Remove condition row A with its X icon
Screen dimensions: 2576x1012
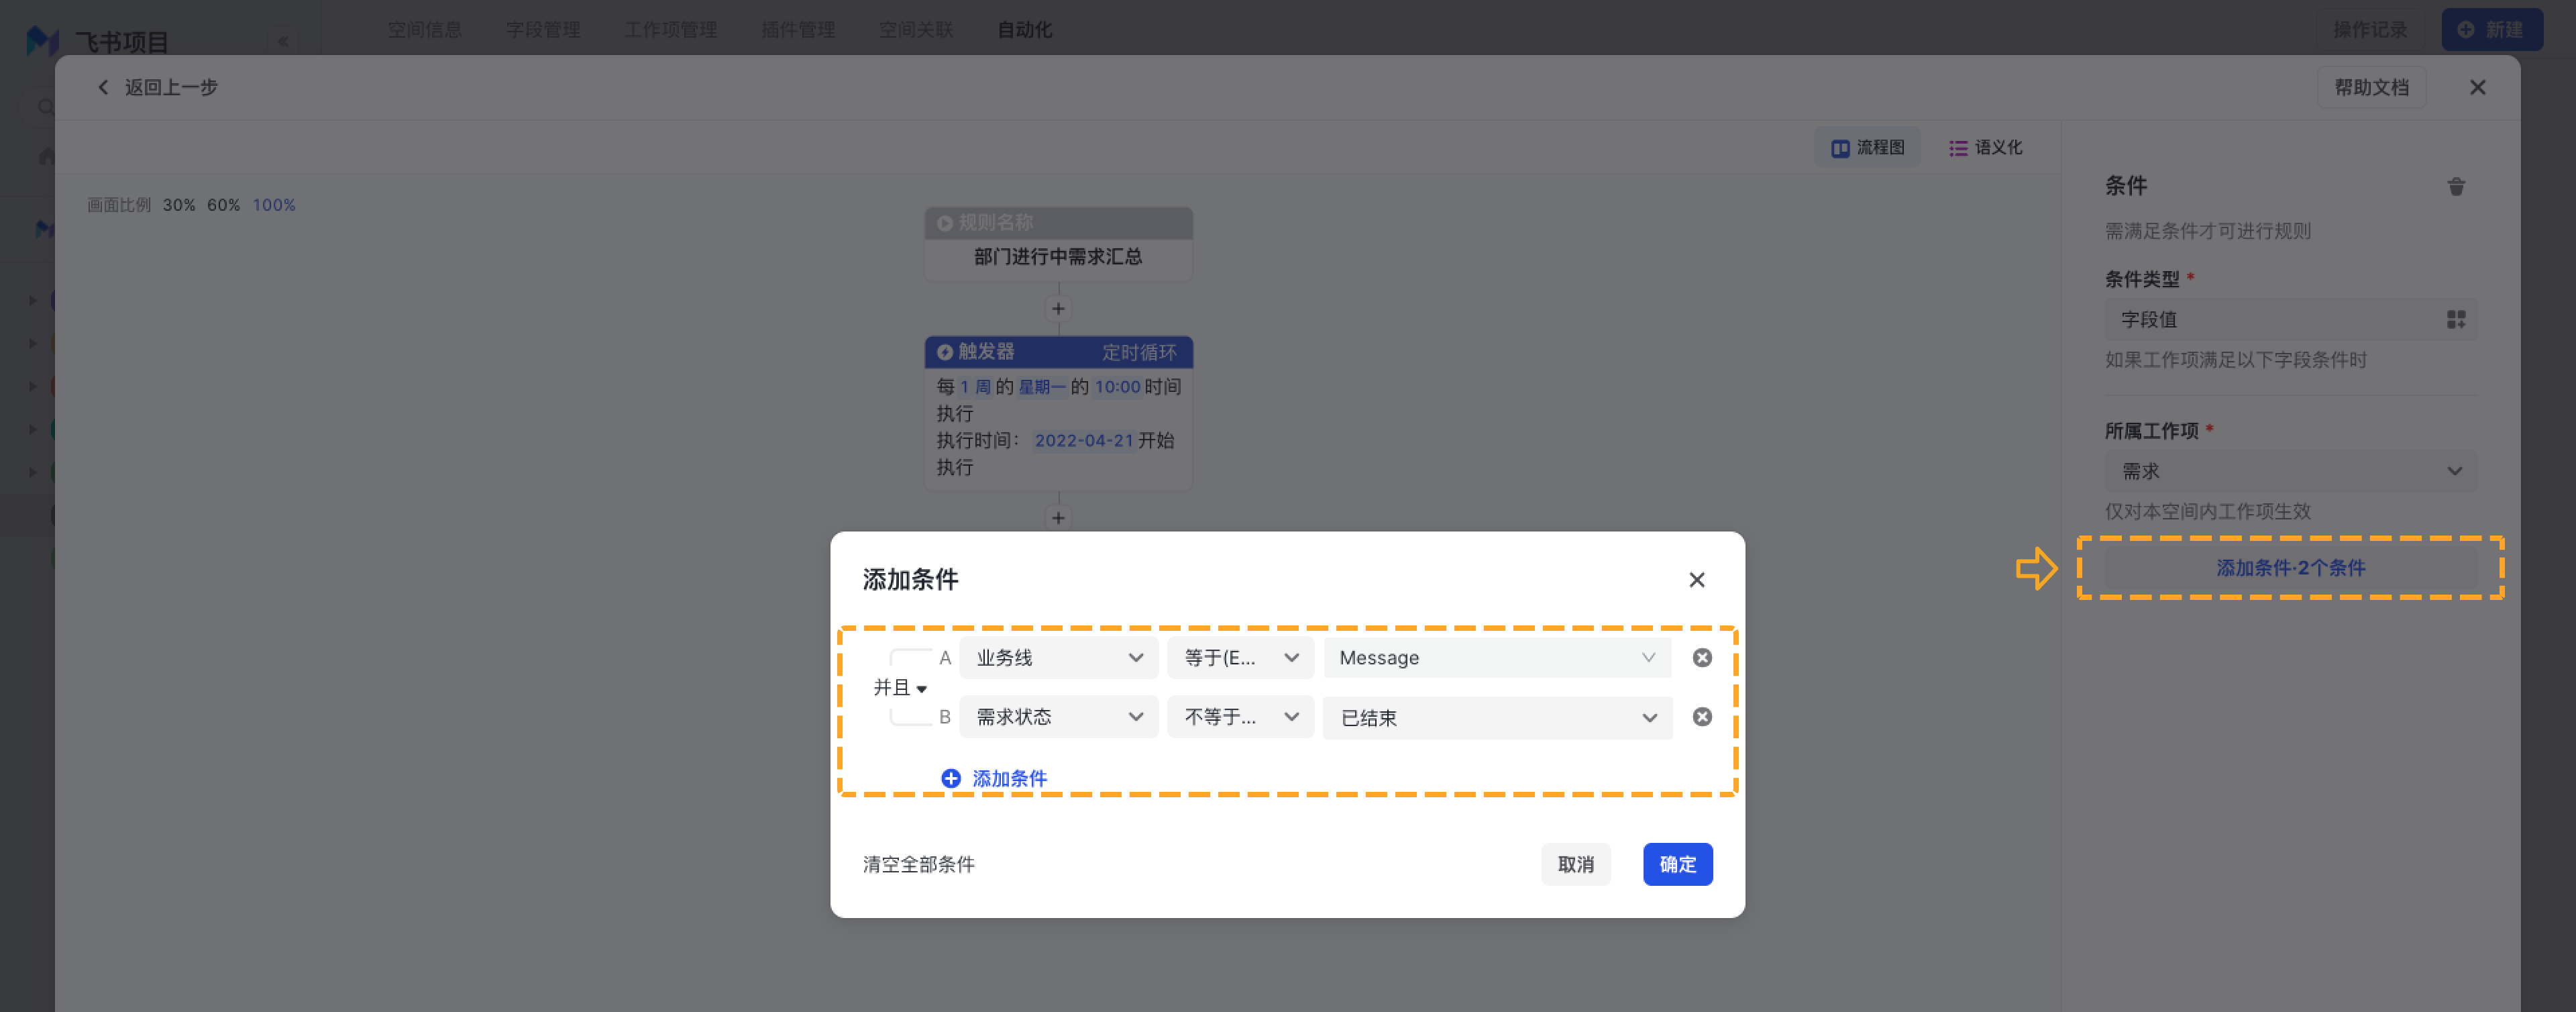(1702, 657)
